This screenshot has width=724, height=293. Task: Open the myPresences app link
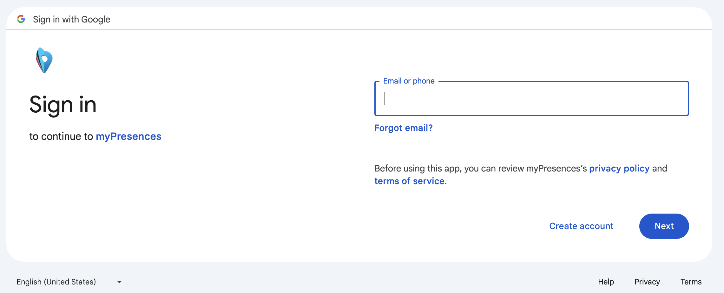pos(128,136)
